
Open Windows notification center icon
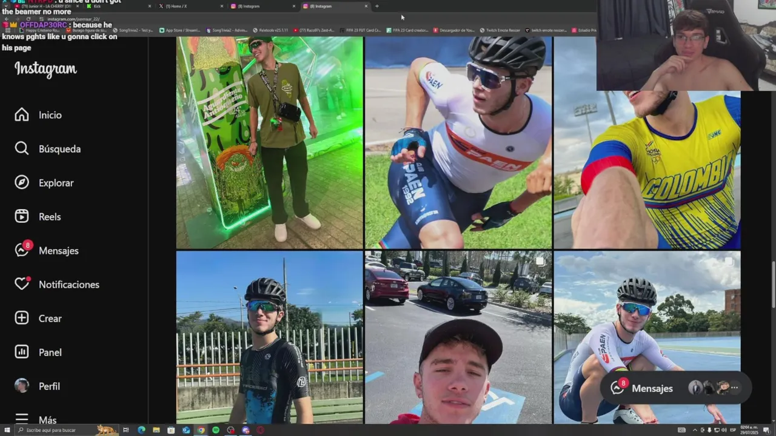[x=767, y=430]
